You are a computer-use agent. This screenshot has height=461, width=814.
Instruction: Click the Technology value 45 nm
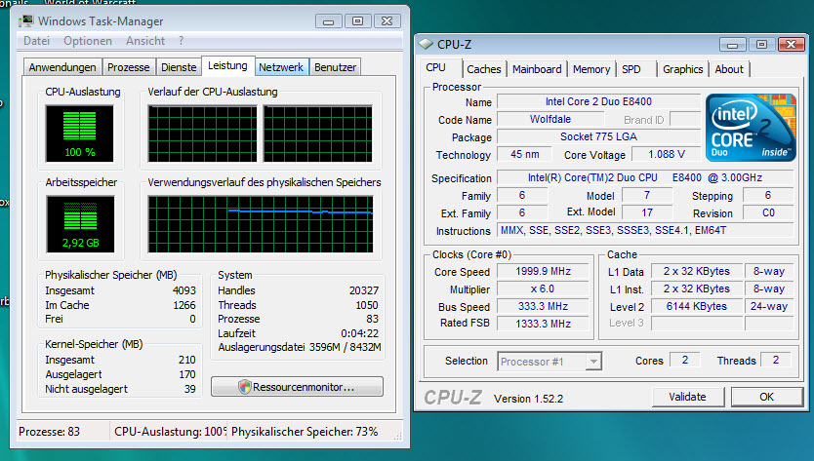(x=524, y=155)
